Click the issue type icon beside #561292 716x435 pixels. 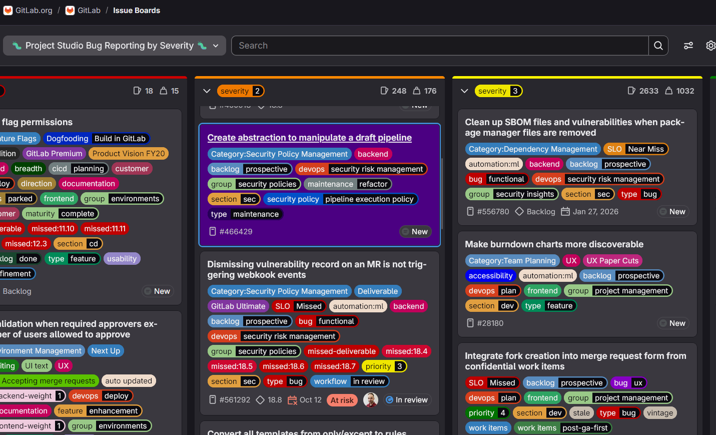213,400
